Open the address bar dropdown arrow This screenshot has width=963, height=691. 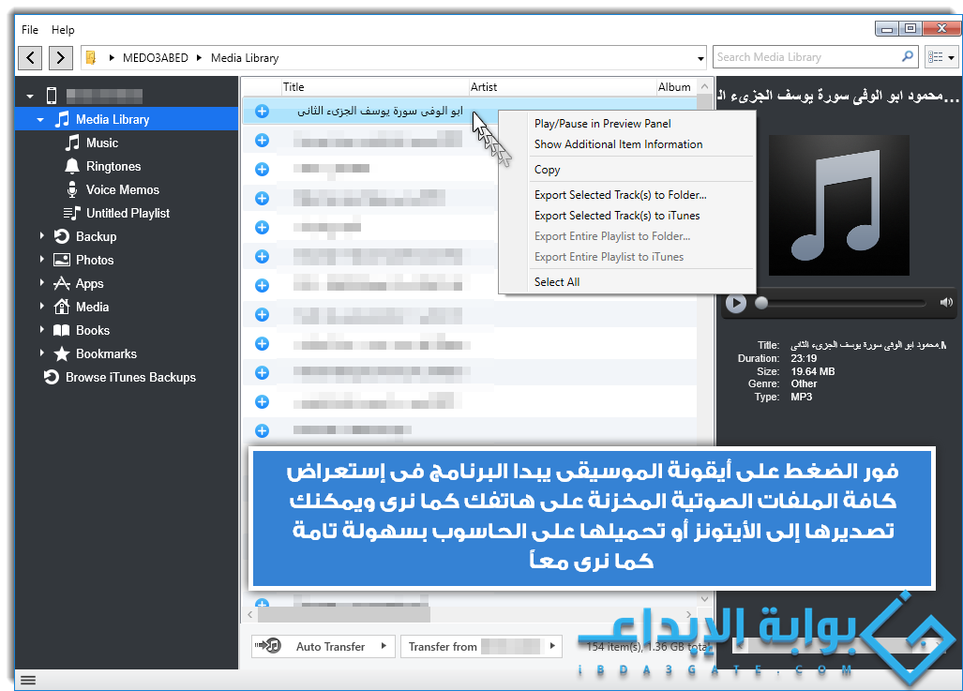[x=700, y=58]
